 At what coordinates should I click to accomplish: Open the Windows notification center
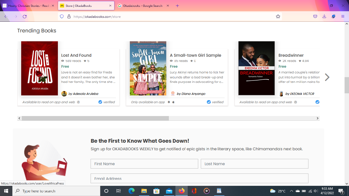tap(341, 191)
